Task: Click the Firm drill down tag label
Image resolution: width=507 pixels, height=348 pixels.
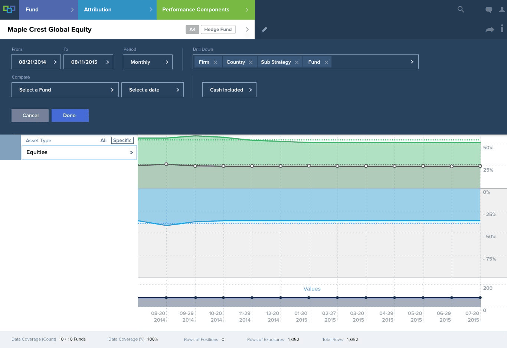Action: tap(204, 62)
